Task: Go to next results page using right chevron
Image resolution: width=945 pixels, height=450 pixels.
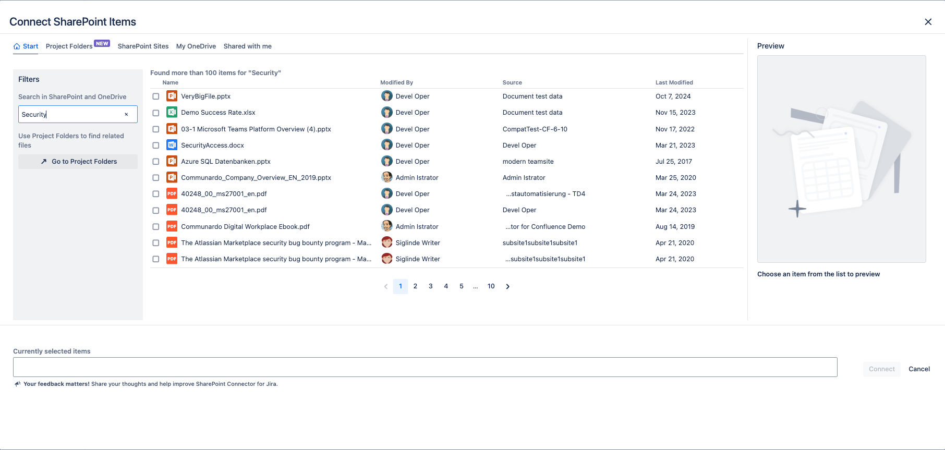Action: tap(507, 286)
